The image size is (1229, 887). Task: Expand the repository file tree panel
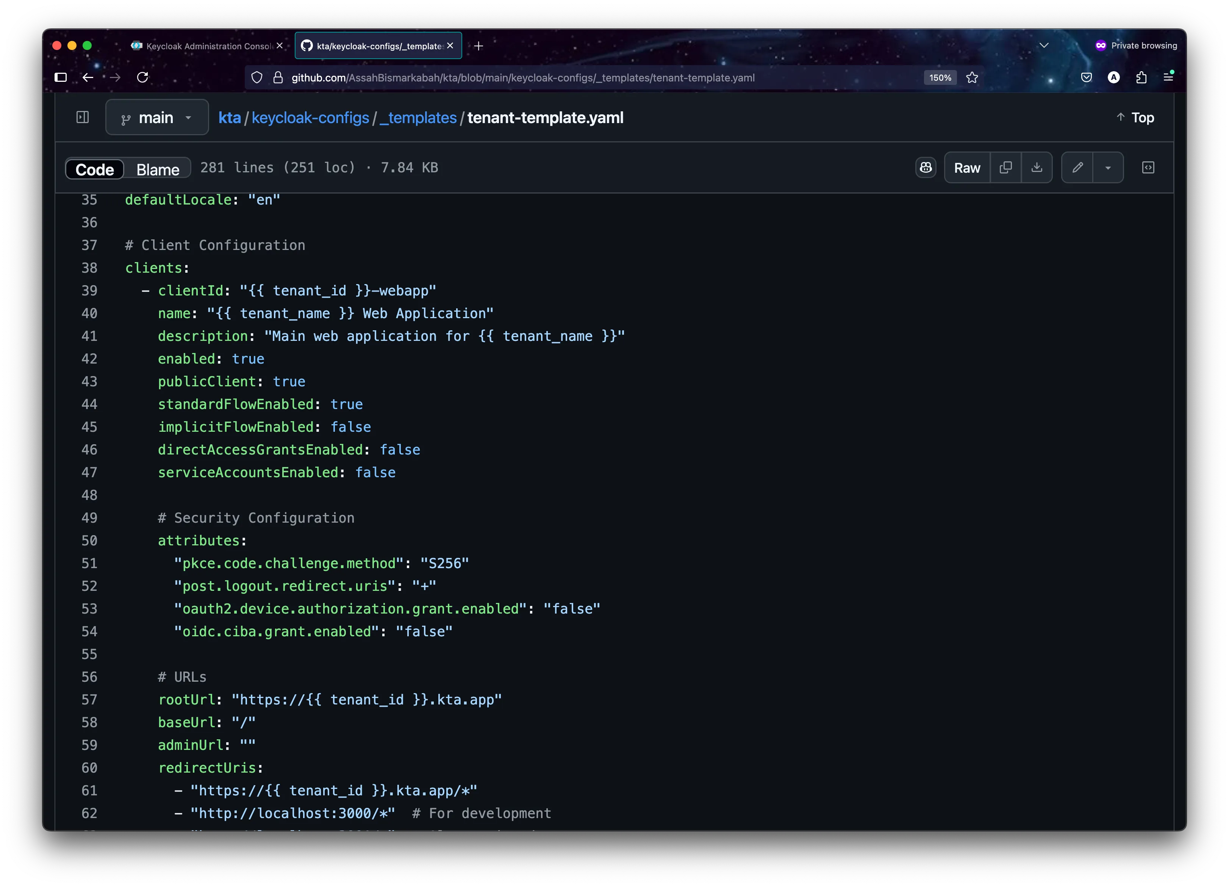point(82,117)
